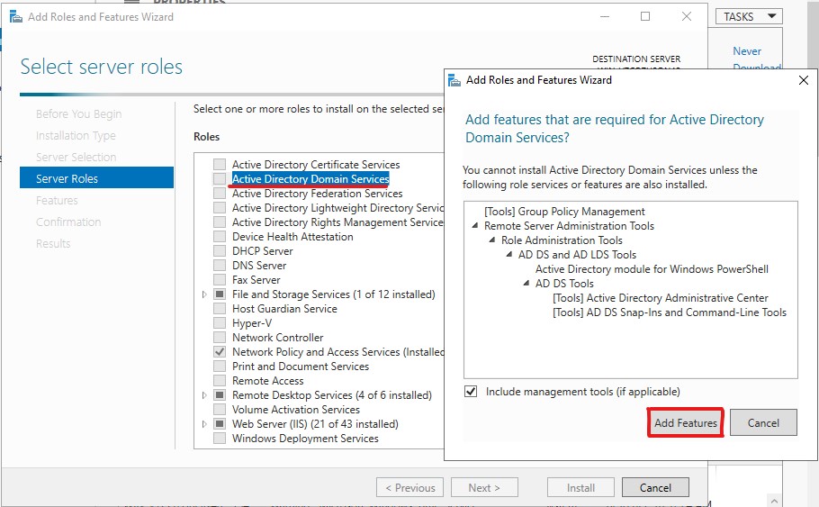Open the TASKS dropdown in Server Manager
Viewport: 819px width, 507px height.
coord(749,16)
